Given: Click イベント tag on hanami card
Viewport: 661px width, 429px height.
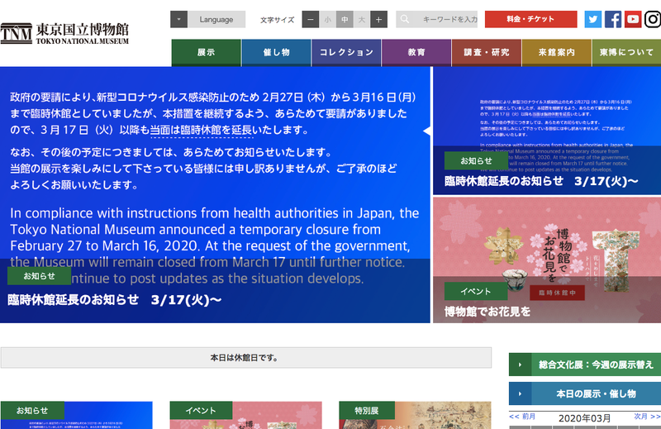Looking at the screenshot, I should [476, 292].
